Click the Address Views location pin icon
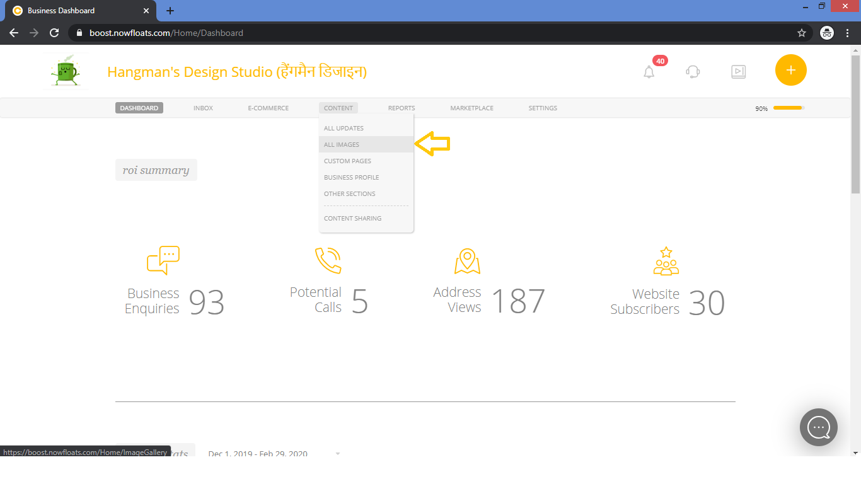 click(x=466, y=259)
